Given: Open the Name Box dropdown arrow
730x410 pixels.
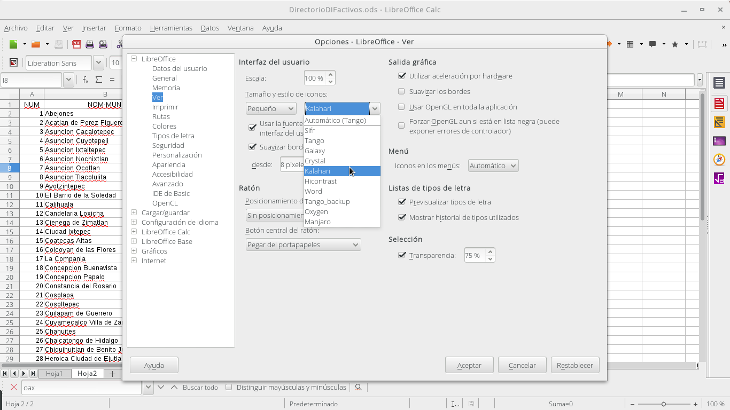Looking at the screenshot, I should click(x=68, y=80).
